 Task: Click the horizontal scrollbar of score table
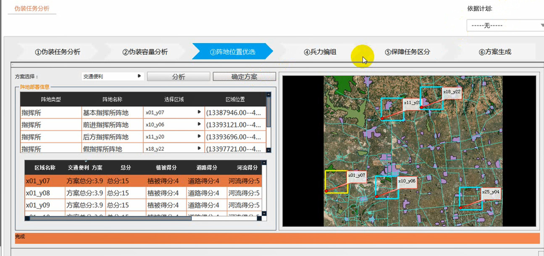point(110,218)
